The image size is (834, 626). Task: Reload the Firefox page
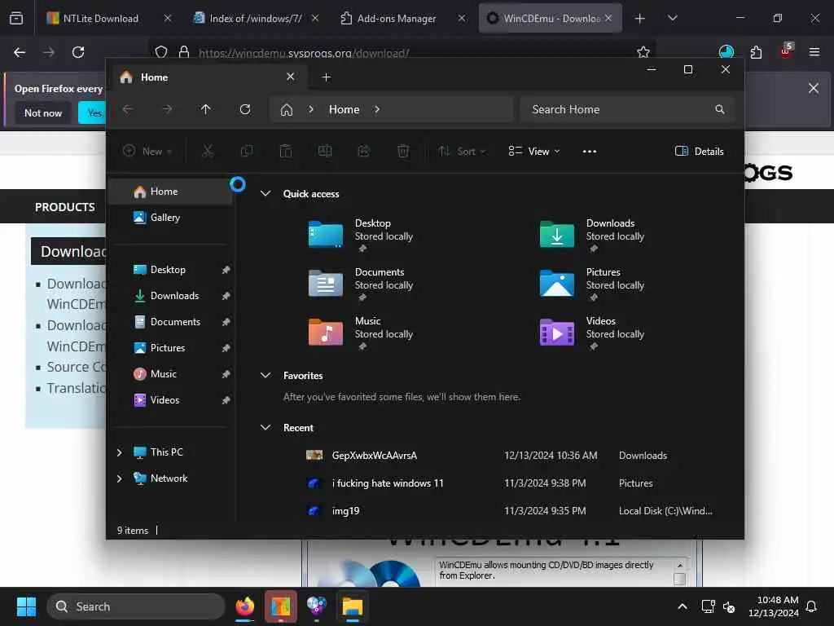click(78, 52)
